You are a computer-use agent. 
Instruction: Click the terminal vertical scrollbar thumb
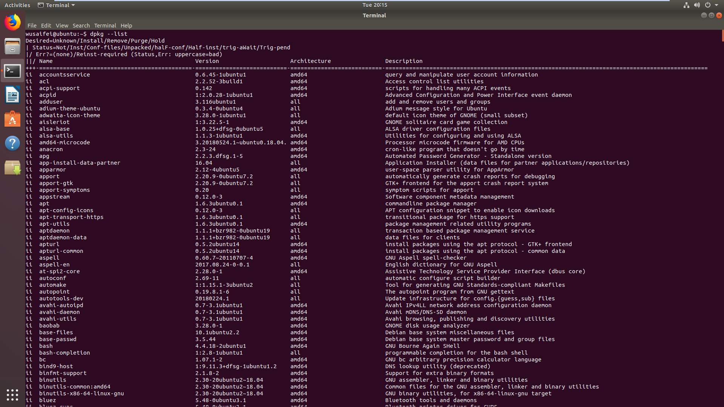[722, 36]
